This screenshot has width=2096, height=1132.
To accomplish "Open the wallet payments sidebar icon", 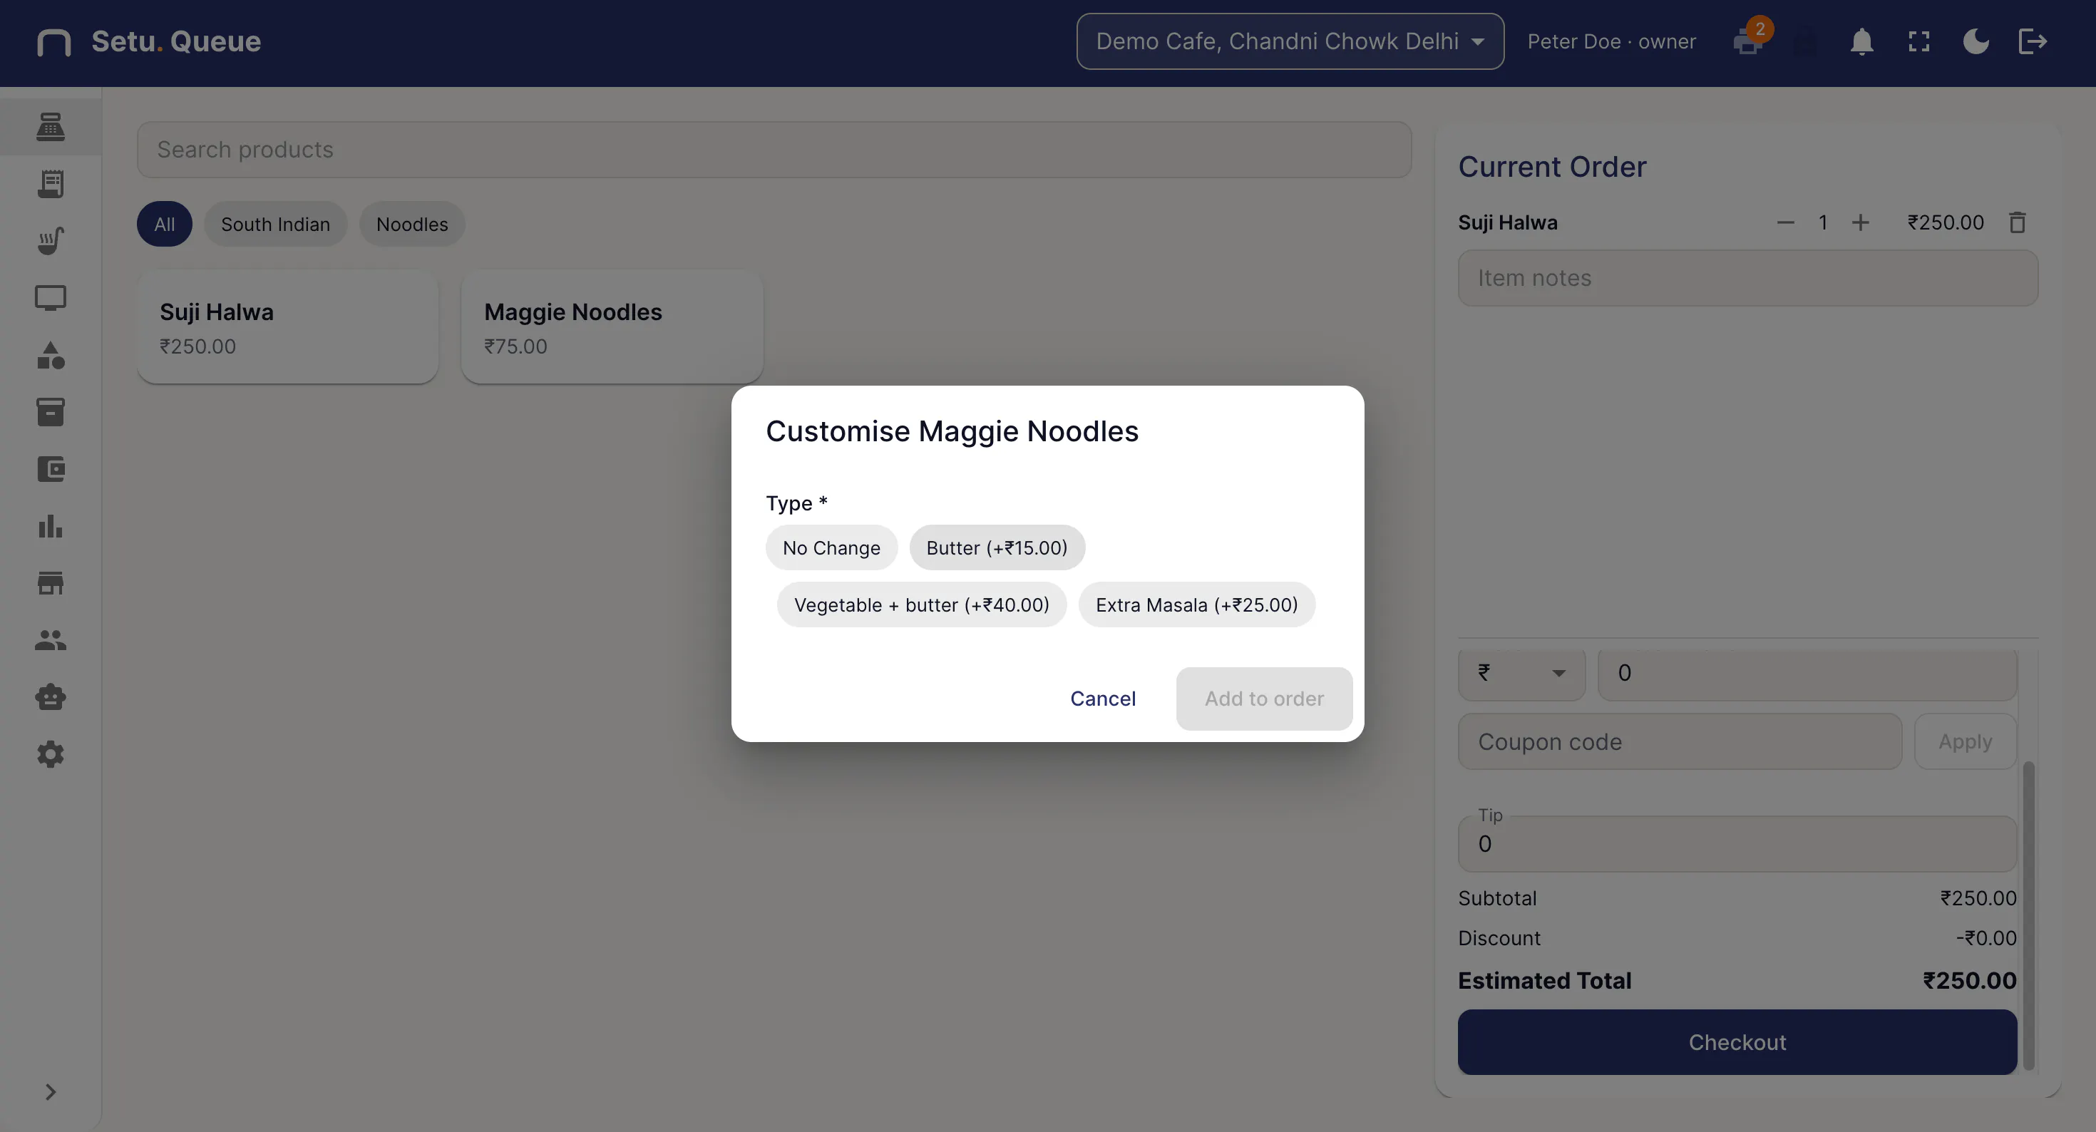I will pyautogui.click(x=51, y=469).
